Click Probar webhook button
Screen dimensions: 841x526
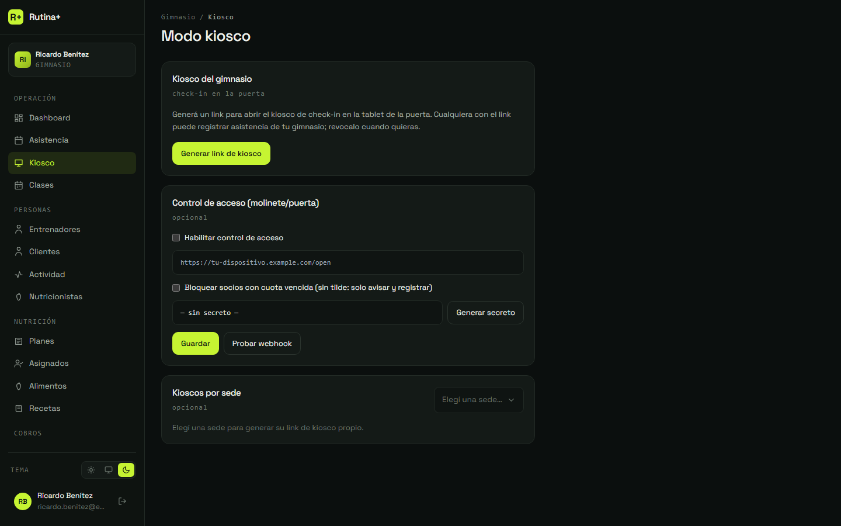262,344
